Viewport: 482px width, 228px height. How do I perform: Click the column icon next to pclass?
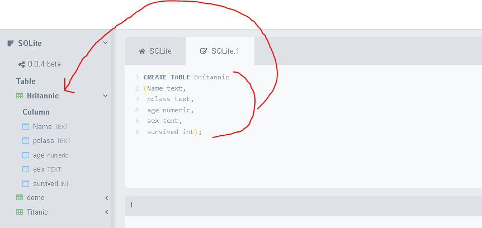pos(26,141)
